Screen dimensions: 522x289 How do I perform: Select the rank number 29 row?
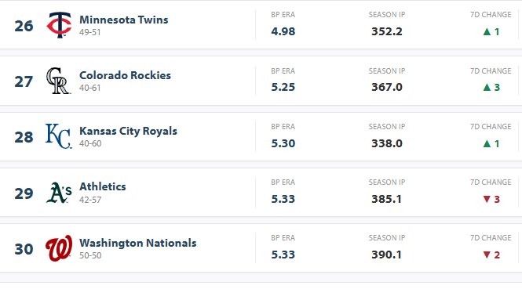[261, 193]
